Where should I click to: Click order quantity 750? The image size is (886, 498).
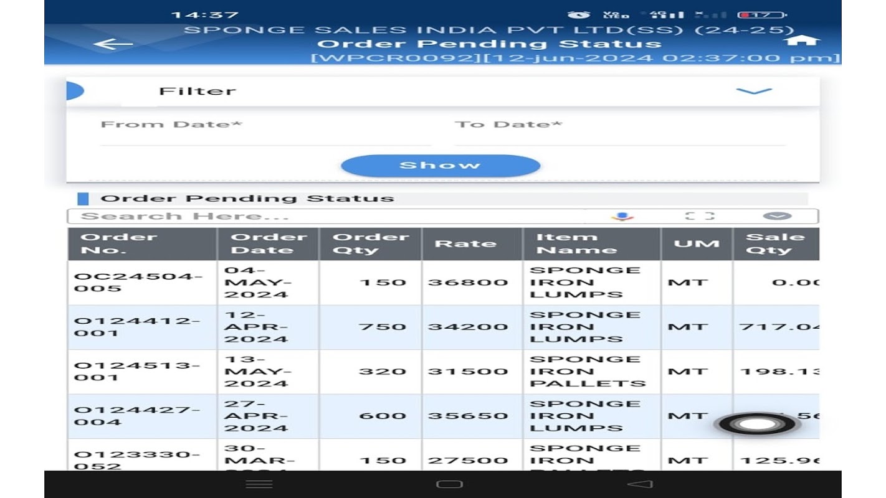coord(383,327)
